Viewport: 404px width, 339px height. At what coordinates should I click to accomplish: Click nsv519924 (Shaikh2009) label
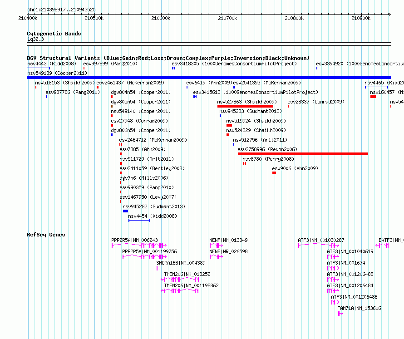pos(256,121)
